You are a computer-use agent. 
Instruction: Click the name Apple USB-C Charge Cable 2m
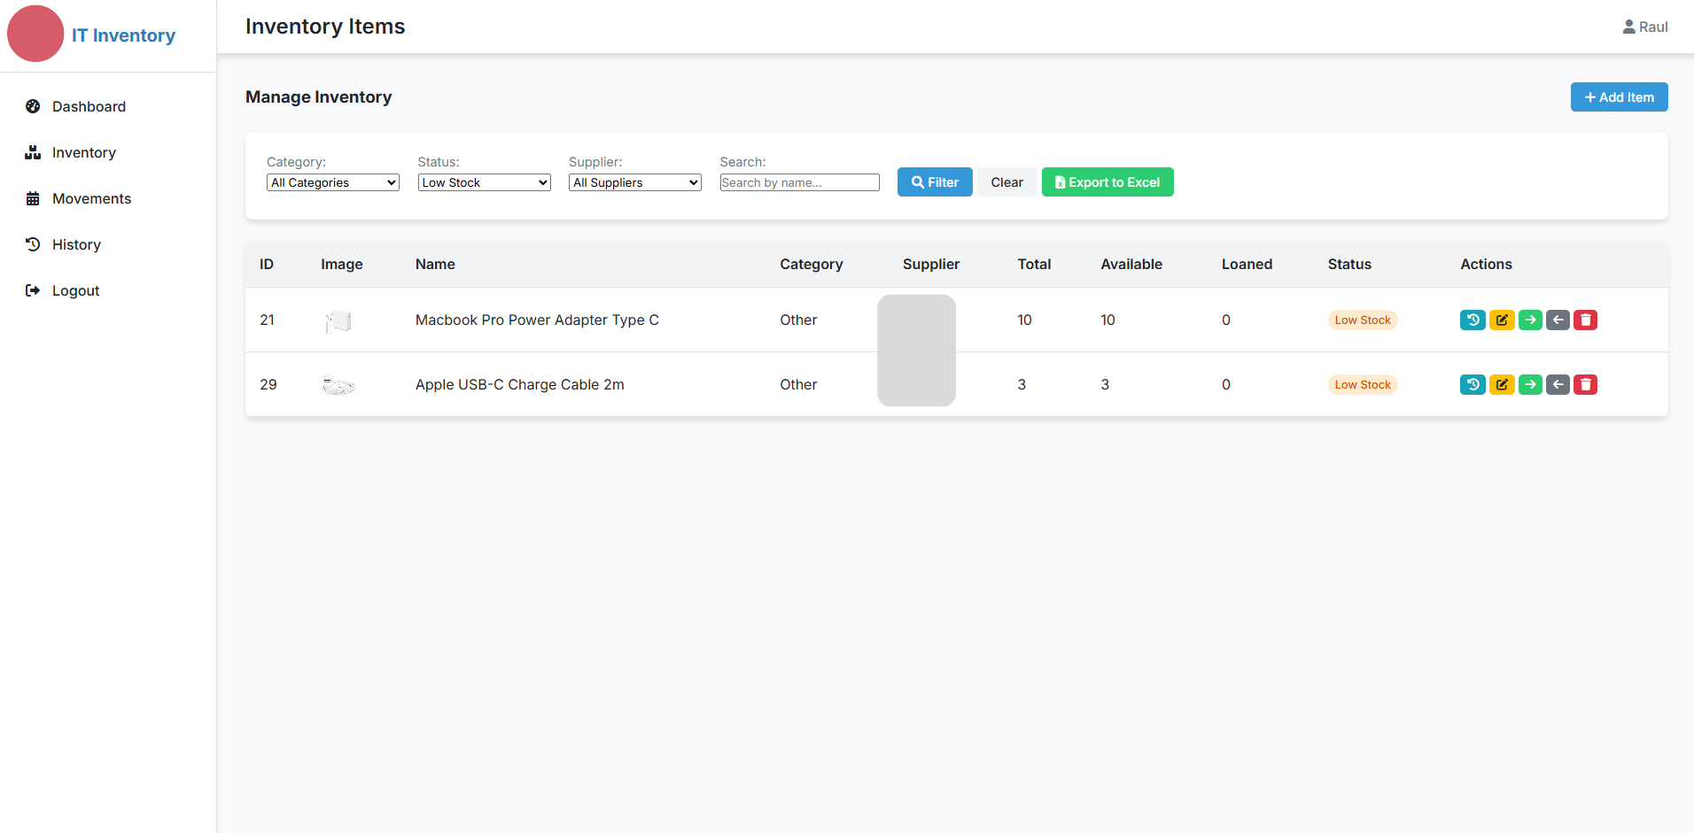520,384
